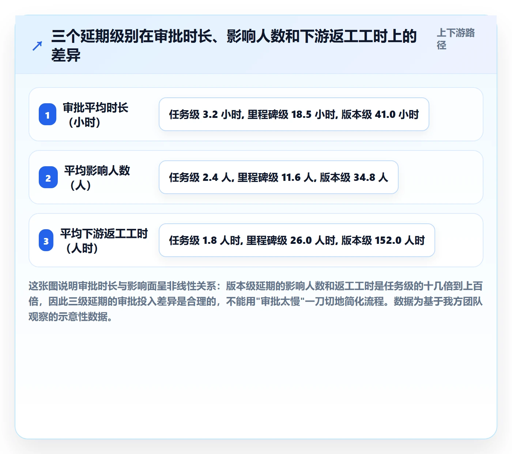The height and width of the screenshot is (454, 512).
Task: Click the 平均下游返工工时（人时） label
Action: point(104,241)
